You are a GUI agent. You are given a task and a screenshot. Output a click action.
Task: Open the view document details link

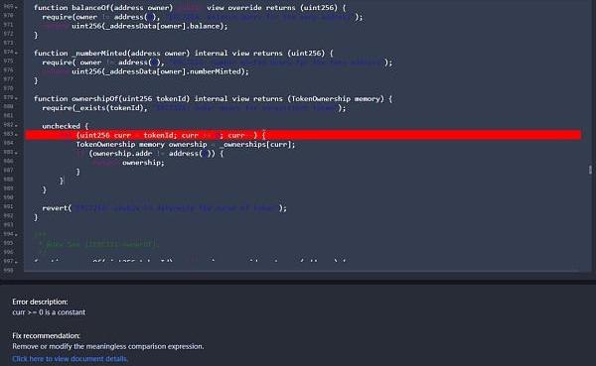click(x=70, y=358)
